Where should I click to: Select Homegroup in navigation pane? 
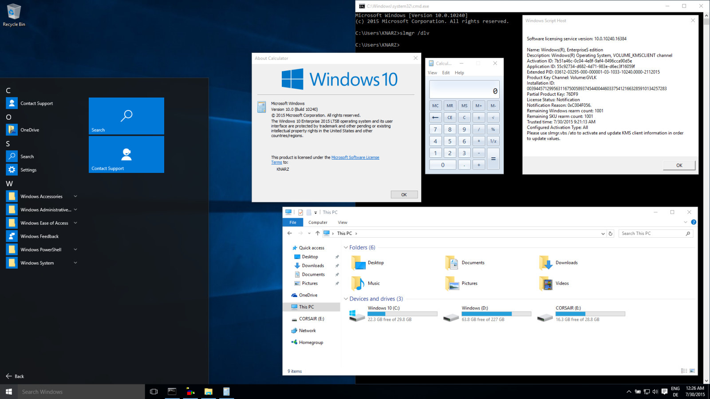click(x=311, y=342)
